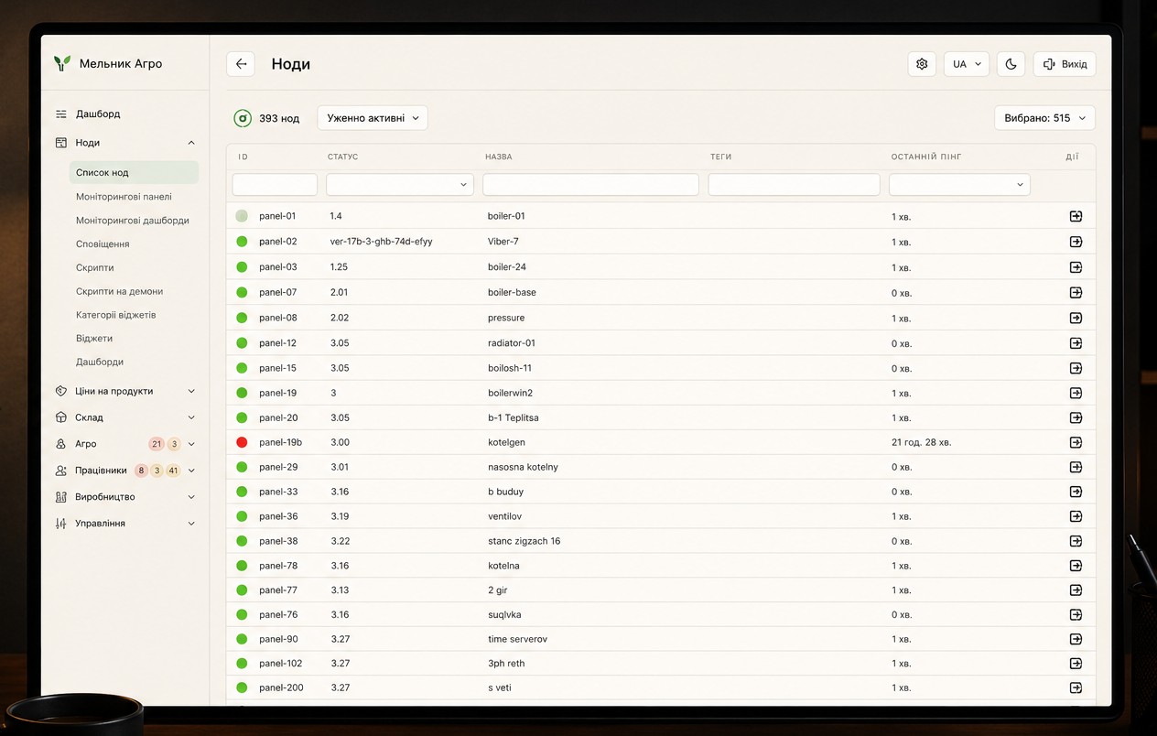1157x736 pixels.
Task: Click the Вихід logout button
Action: pos(1065,64)
